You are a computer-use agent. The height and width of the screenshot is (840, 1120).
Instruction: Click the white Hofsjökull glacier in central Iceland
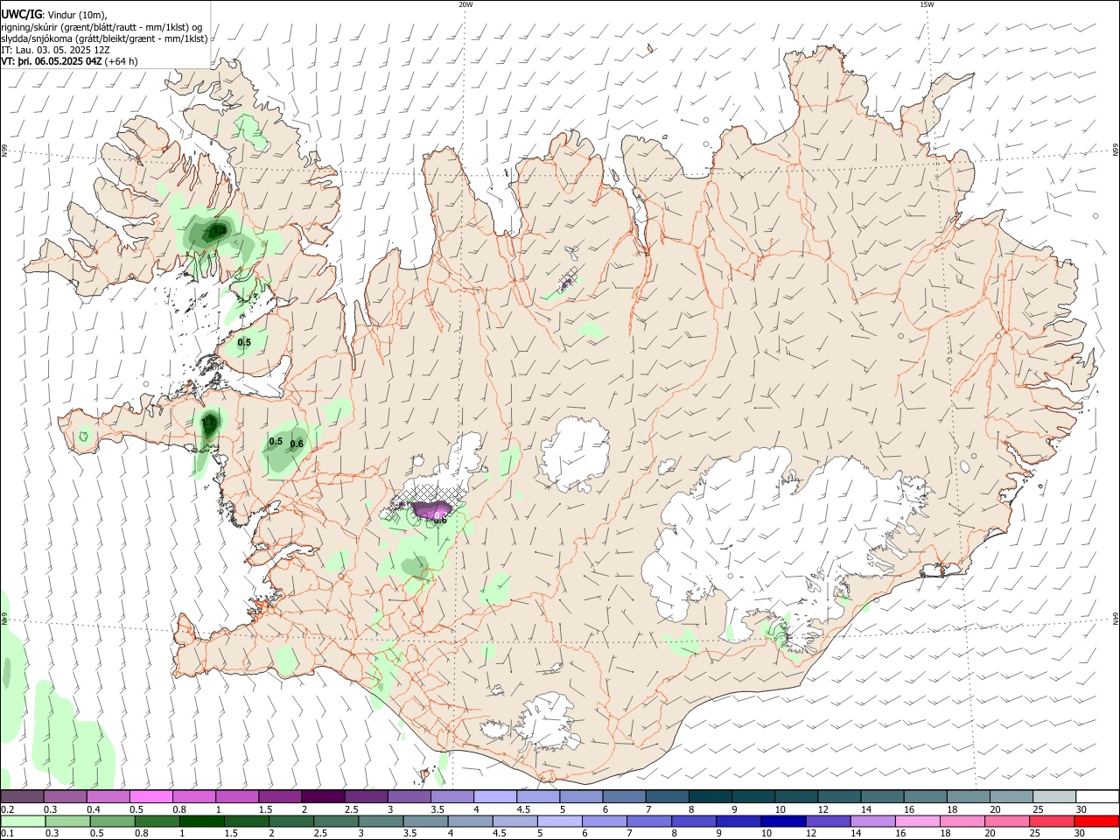tap(573, 453)
